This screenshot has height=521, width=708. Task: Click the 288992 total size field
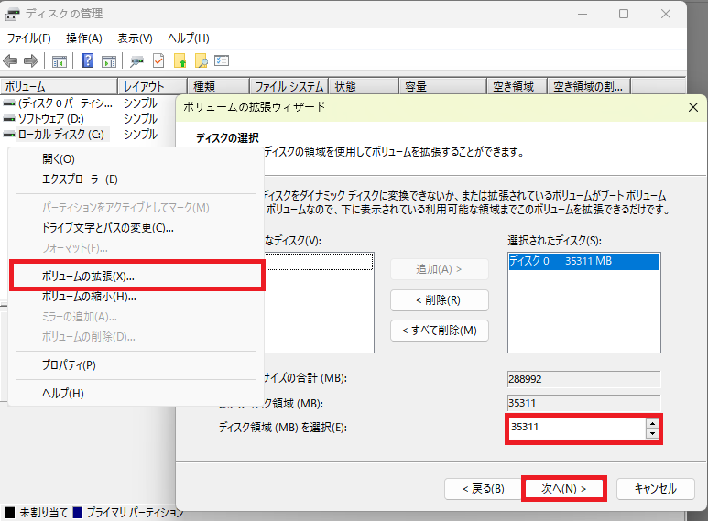[x=583, y=379]
